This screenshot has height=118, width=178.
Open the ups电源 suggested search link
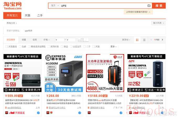[29, 31]
